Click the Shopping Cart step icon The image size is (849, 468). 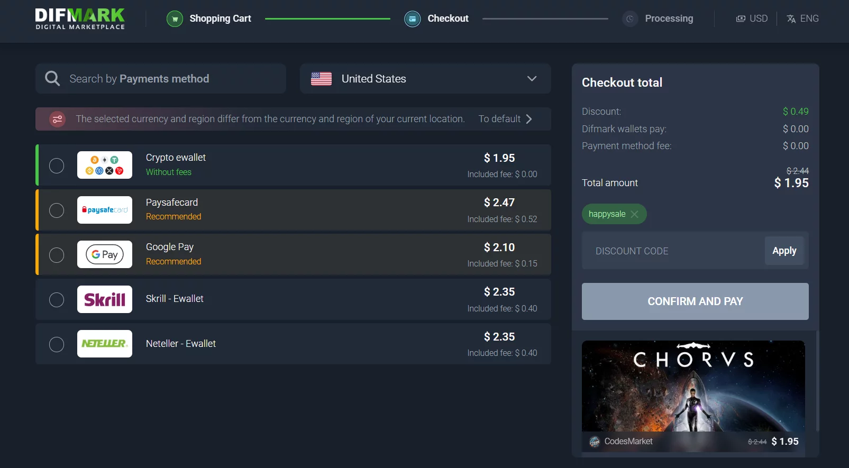(175, 19)
